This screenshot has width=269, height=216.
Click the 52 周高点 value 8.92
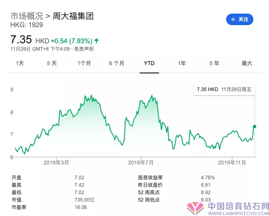tap(206, 193)
